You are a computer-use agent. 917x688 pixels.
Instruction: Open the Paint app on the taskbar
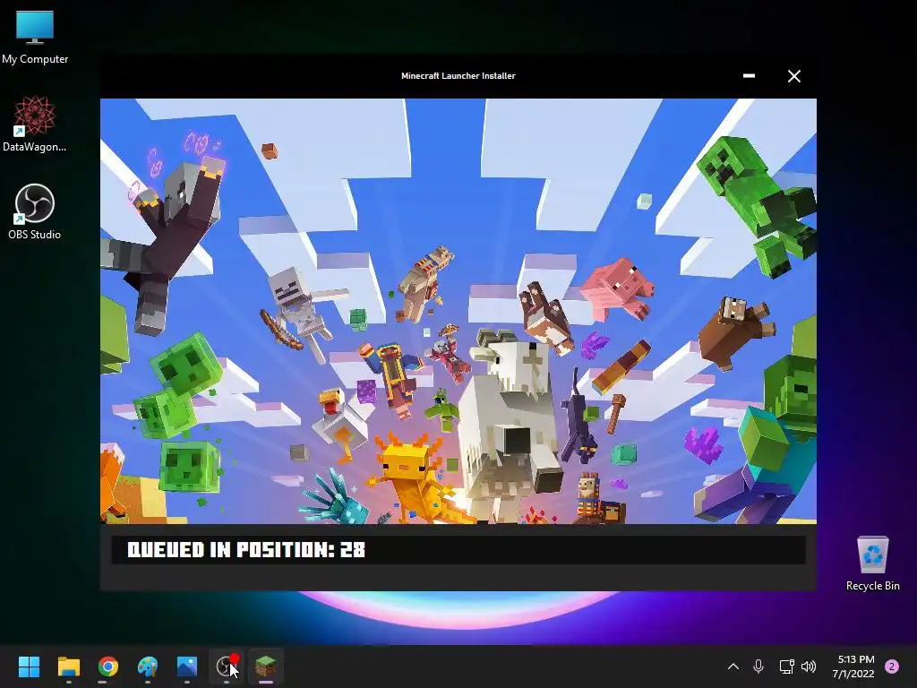coord(148,666)
